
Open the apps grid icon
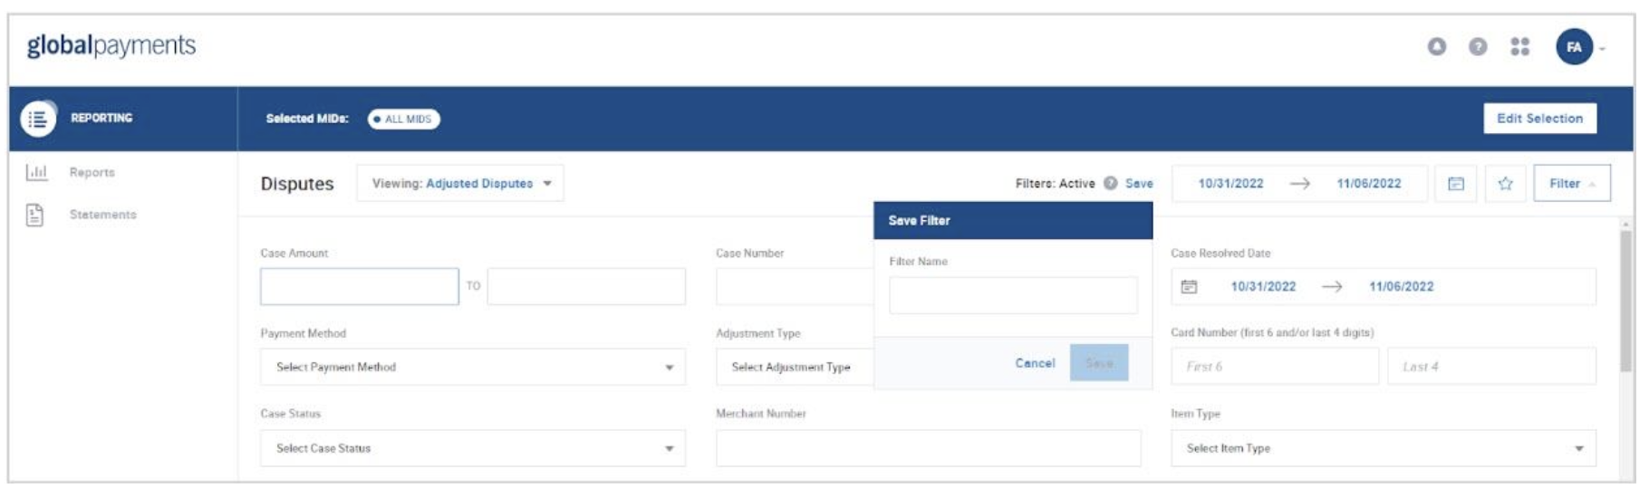tap(1519, 46)
